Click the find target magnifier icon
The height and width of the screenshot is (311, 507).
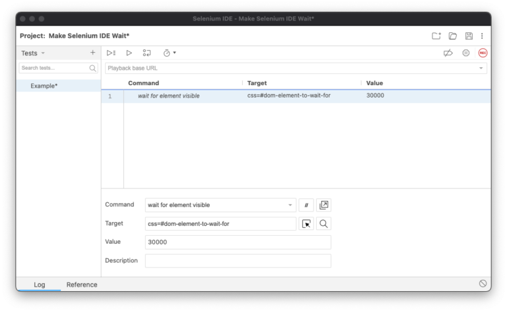[323, 224]
